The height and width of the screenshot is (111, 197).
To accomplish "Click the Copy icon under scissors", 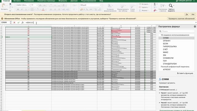I will pyautogui.click(x=10, y=7).
